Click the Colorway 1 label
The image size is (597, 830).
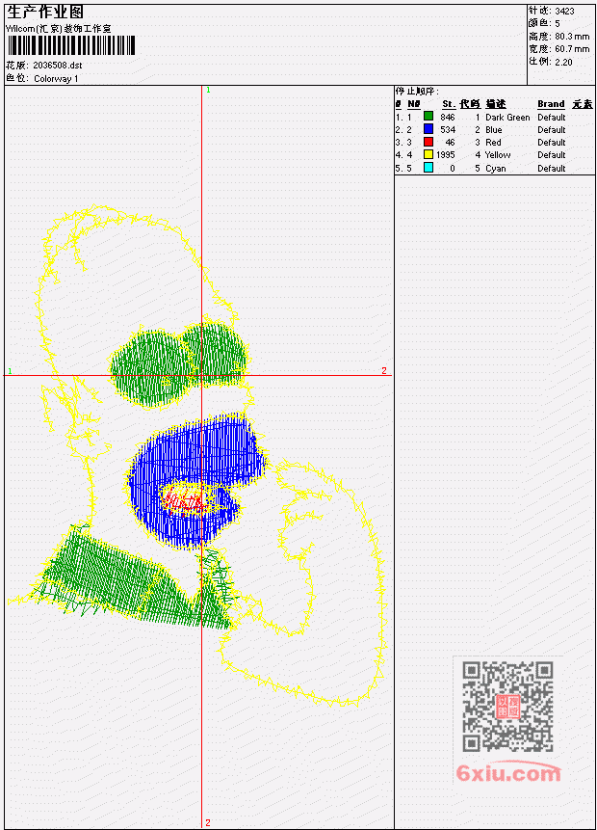tap(56, 79)
